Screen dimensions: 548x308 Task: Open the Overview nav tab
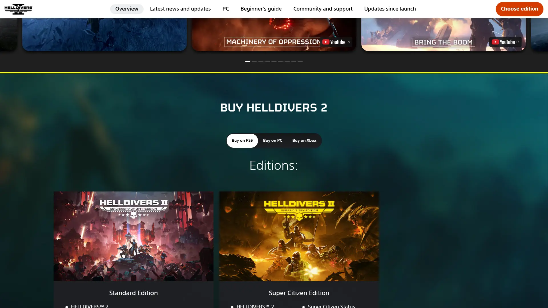pyautogui.click(x=127, y=9)
